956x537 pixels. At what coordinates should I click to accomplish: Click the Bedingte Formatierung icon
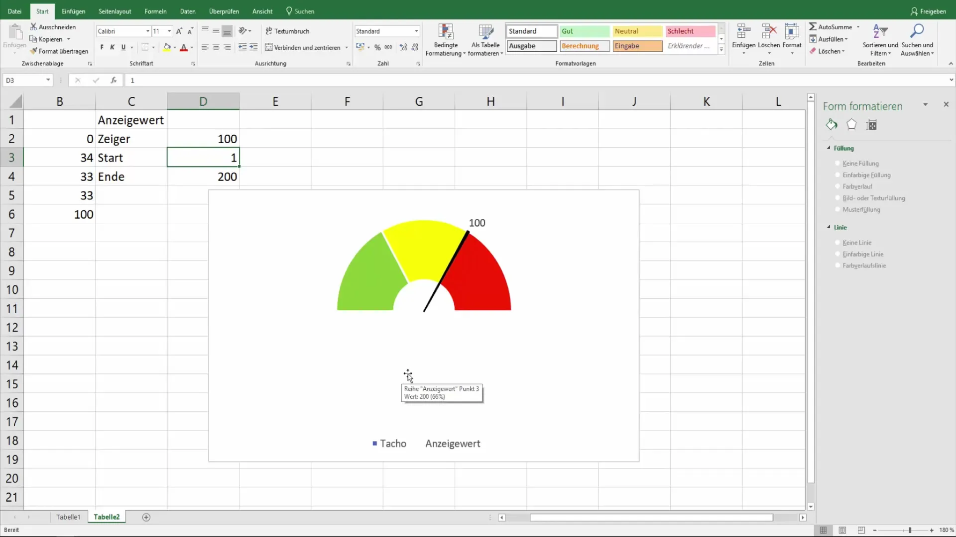446,32
